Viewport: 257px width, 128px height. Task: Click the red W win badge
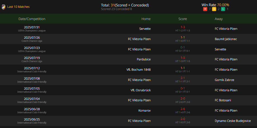[x=205, y=9]
